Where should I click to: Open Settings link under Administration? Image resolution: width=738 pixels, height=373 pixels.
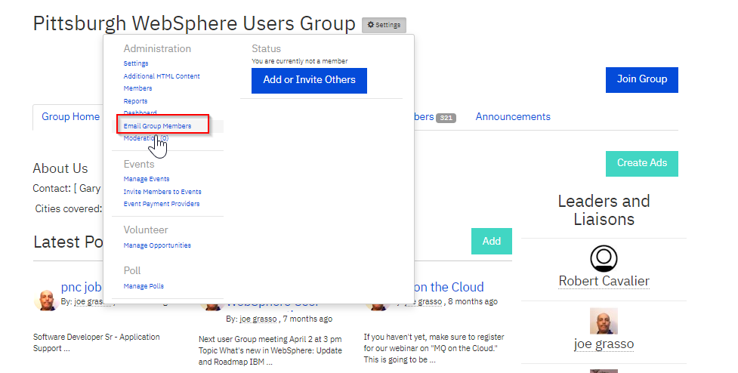(135, 63)
